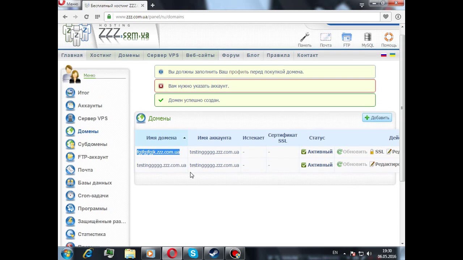Select domain name testingggg.zzz.com.ua in second row

[x=161, y=165]
